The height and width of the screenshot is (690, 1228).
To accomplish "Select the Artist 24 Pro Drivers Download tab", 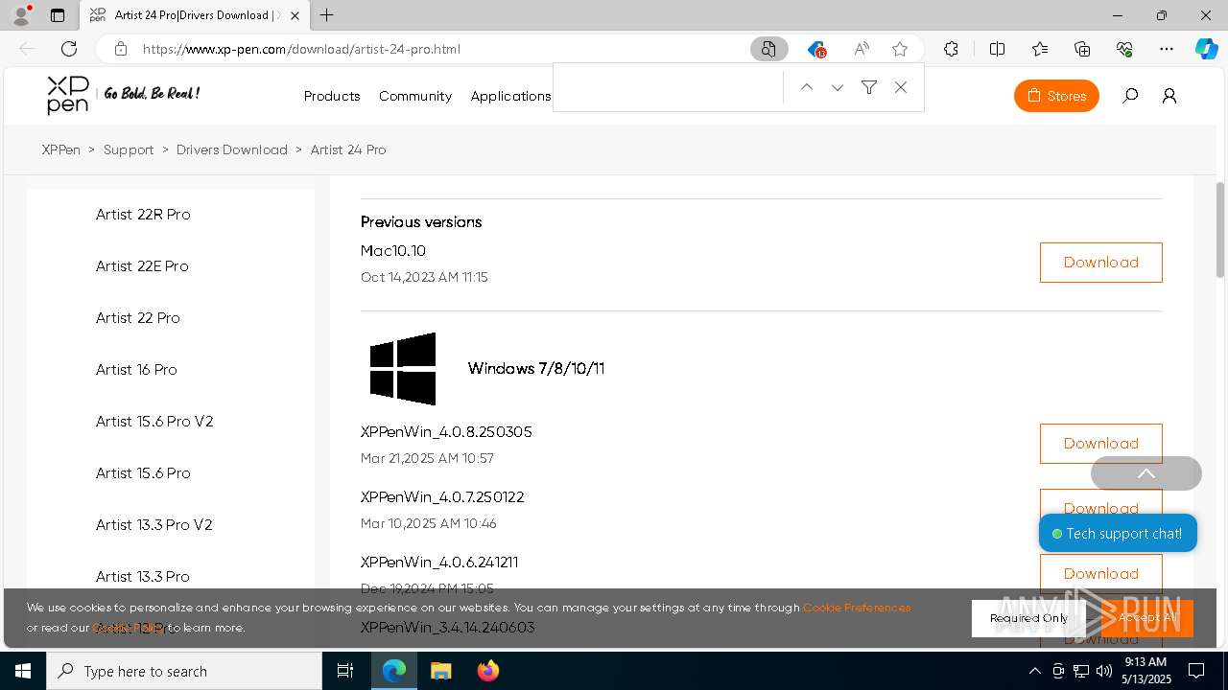I will pos(194,15).
